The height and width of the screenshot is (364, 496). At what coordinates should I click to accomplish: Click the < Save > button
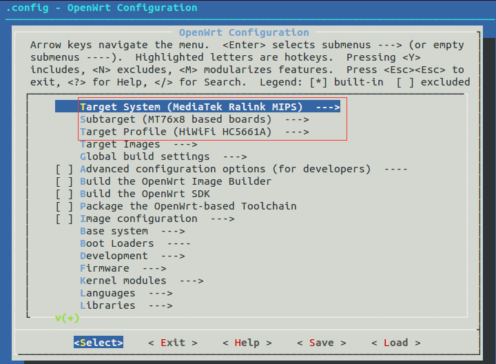(322, 343)
